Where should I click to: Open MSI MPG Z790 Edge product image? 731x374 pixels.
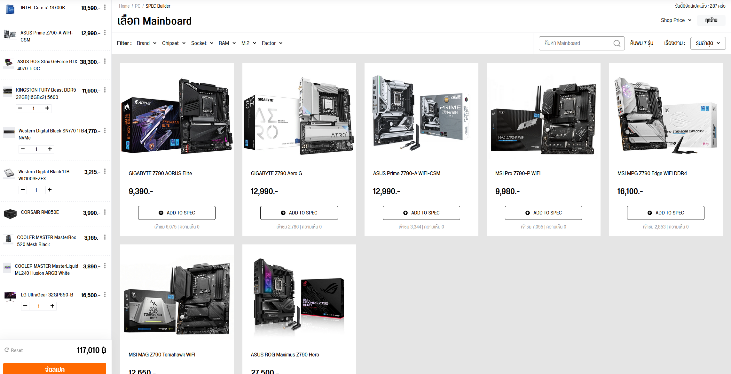[666, 116]
